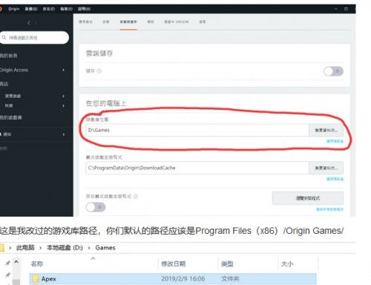Click breadcrumb chevron after 此电脑
Screen dimensions: 371x285
(x=40, y=248)
